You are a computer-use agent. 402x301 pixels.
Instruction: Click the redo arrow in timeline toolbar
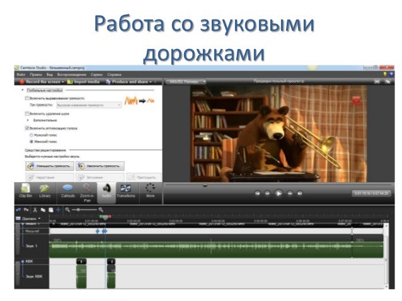(x=26, y=210)
